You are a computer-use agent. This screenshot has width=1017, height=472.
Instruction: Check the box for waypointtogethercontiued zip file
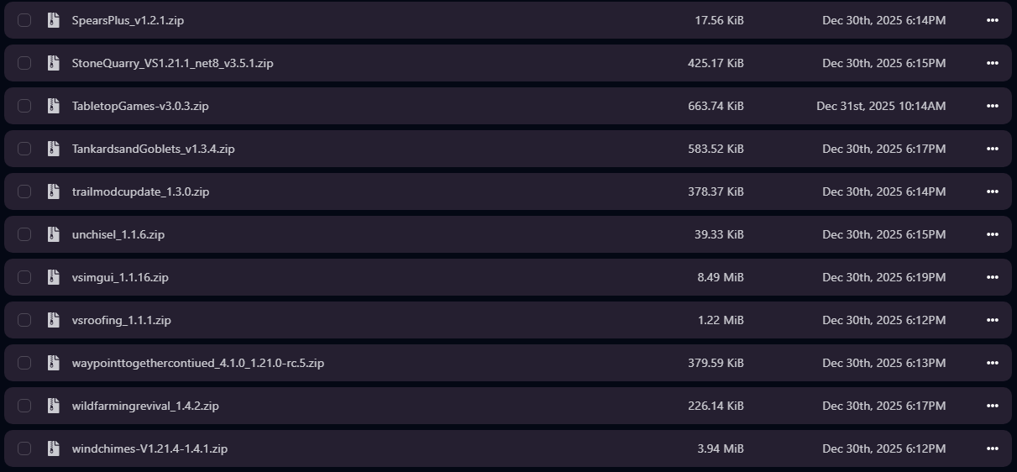point(24,363)
